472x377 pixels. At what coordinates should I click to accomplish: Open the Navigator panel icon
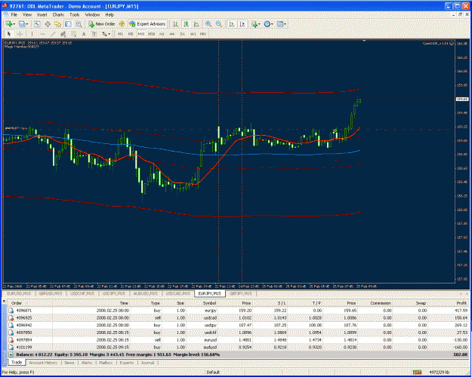58,24
